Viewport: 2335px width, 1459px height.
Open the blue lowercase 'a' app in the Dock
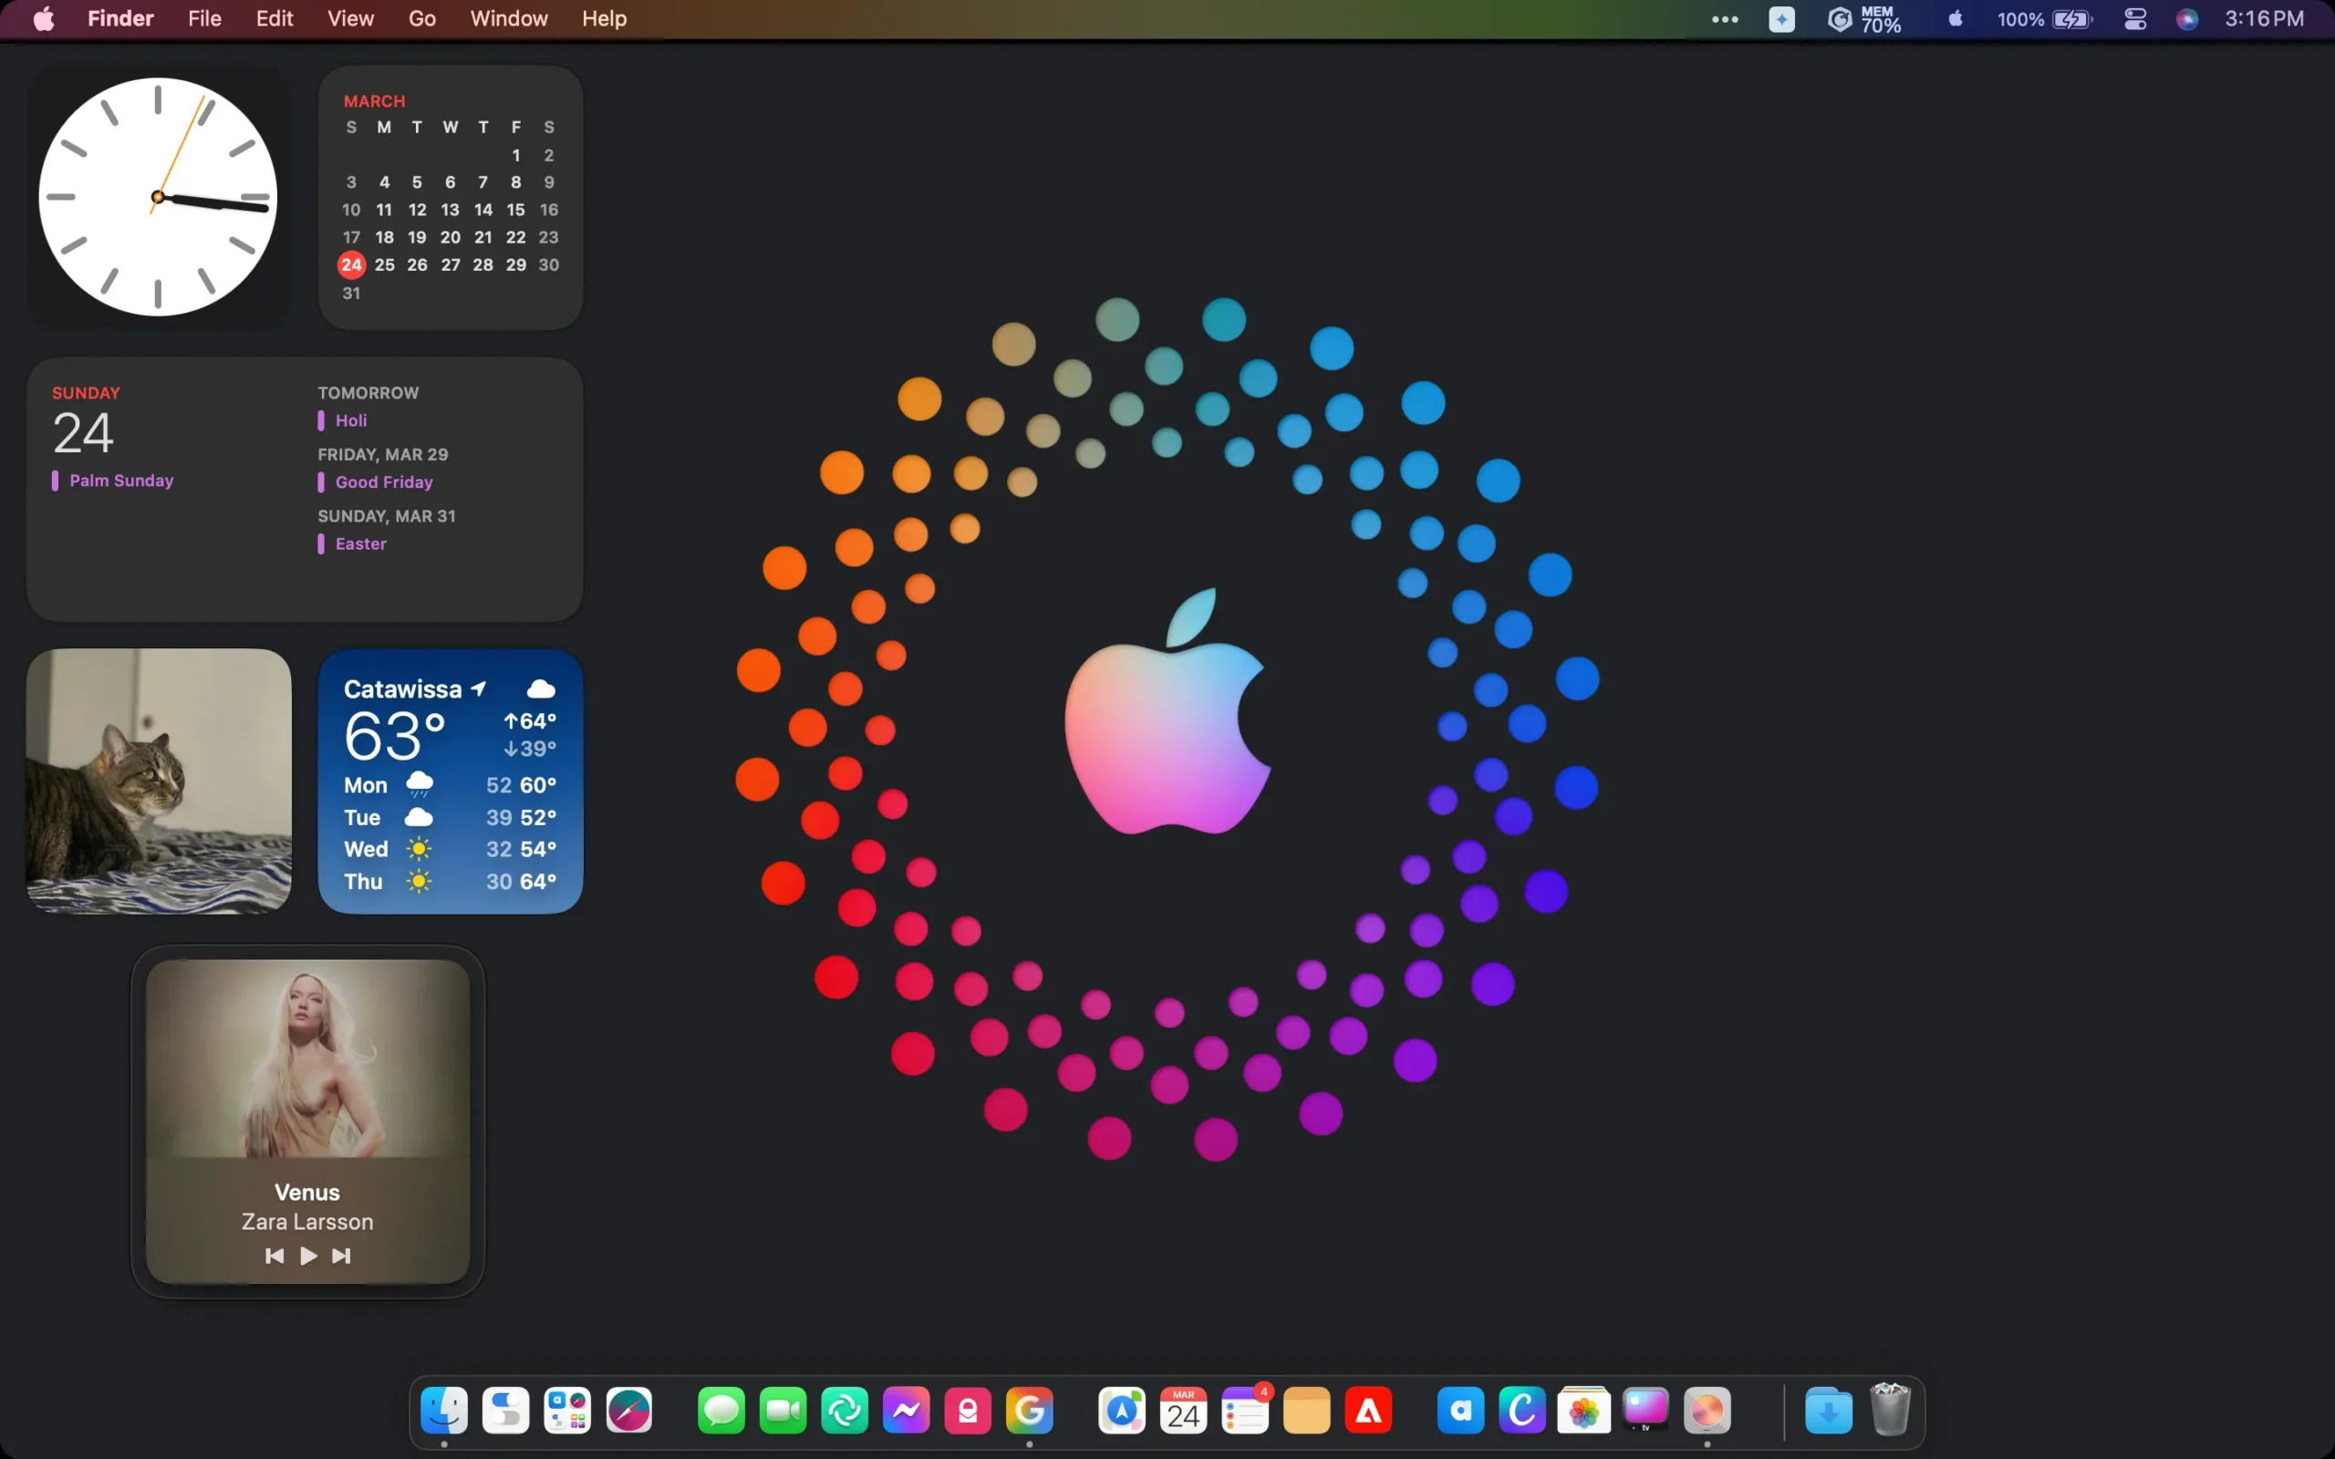coord(1461,1411)
